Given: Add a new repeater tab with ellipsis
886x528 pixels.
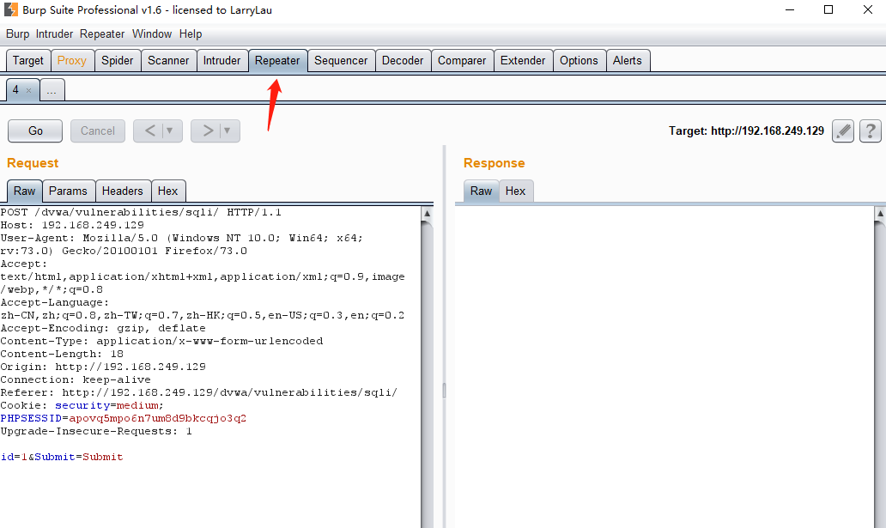Looking at the screenshot, I should pos(52,90).
